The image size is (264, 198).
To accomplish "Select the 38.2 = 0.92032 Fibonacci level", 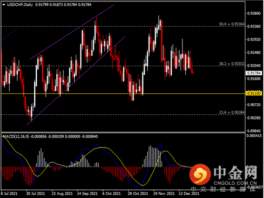I will [x=232, y=64].
